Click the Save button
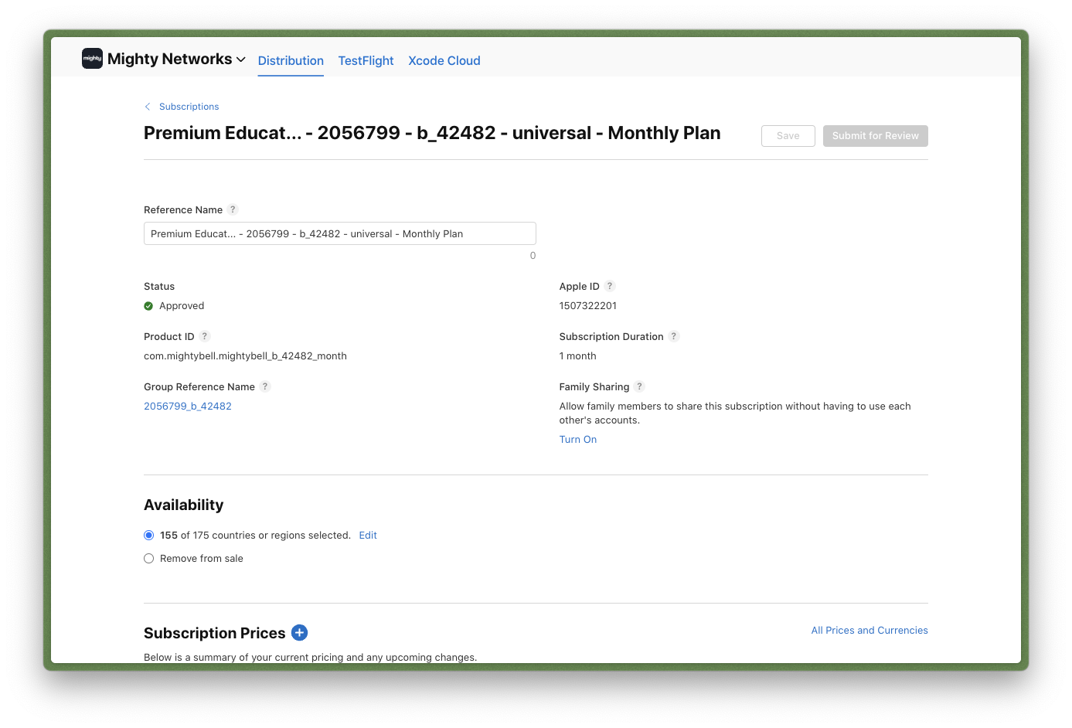 point(788,136)
